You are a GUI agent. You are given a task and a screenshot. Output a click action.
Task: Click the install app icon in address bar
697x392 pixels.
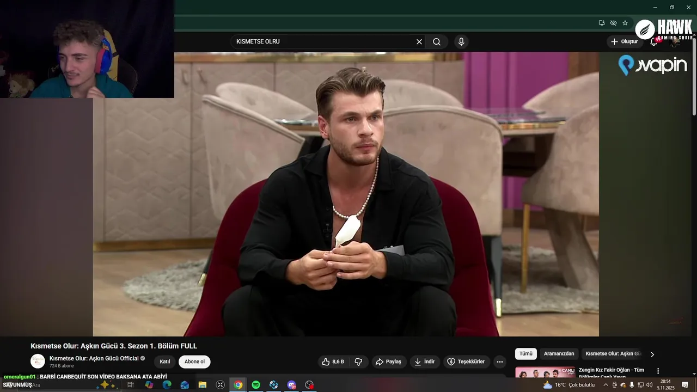[x=602, y=23]
